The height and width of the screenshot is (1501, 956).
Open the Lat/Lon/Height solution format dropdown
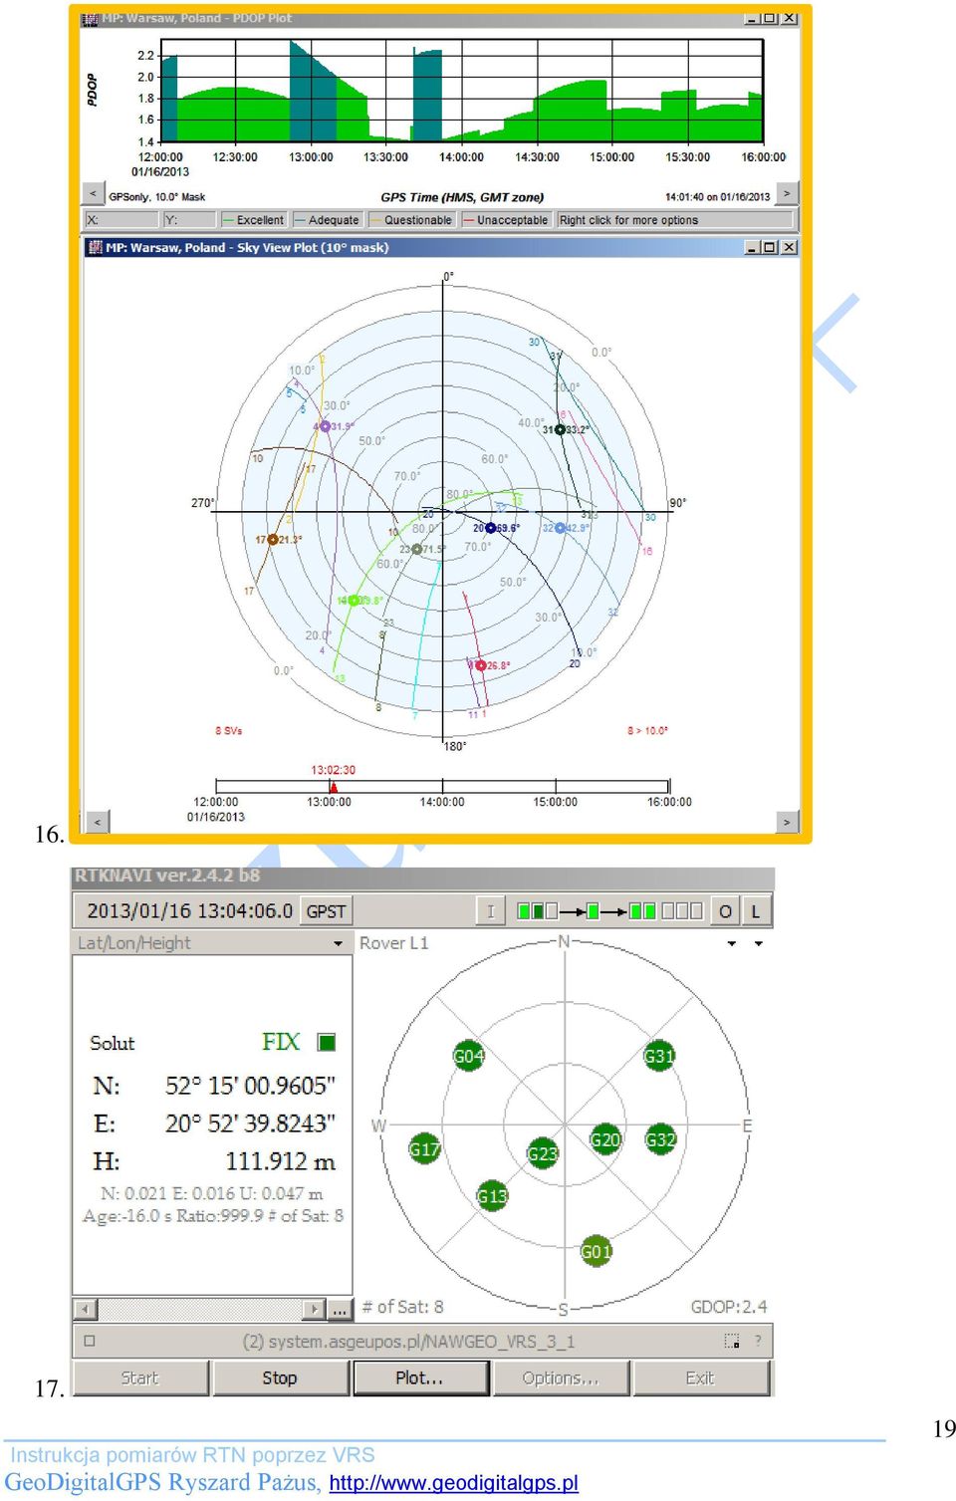[x=339, y=943]
